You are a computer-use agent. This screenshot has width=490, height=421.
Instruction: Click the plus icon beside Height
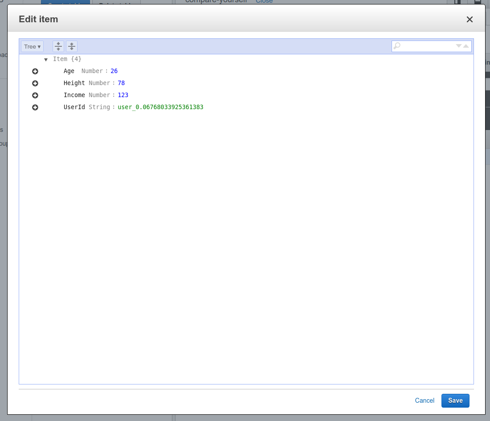pos(35,83)
